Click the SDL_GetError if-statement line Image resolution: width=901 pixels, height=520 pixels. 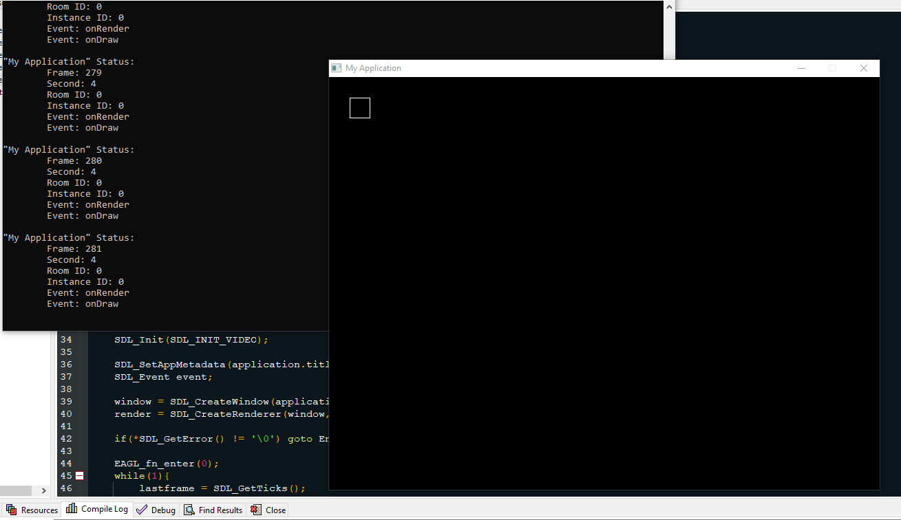[x=222, y=439]
